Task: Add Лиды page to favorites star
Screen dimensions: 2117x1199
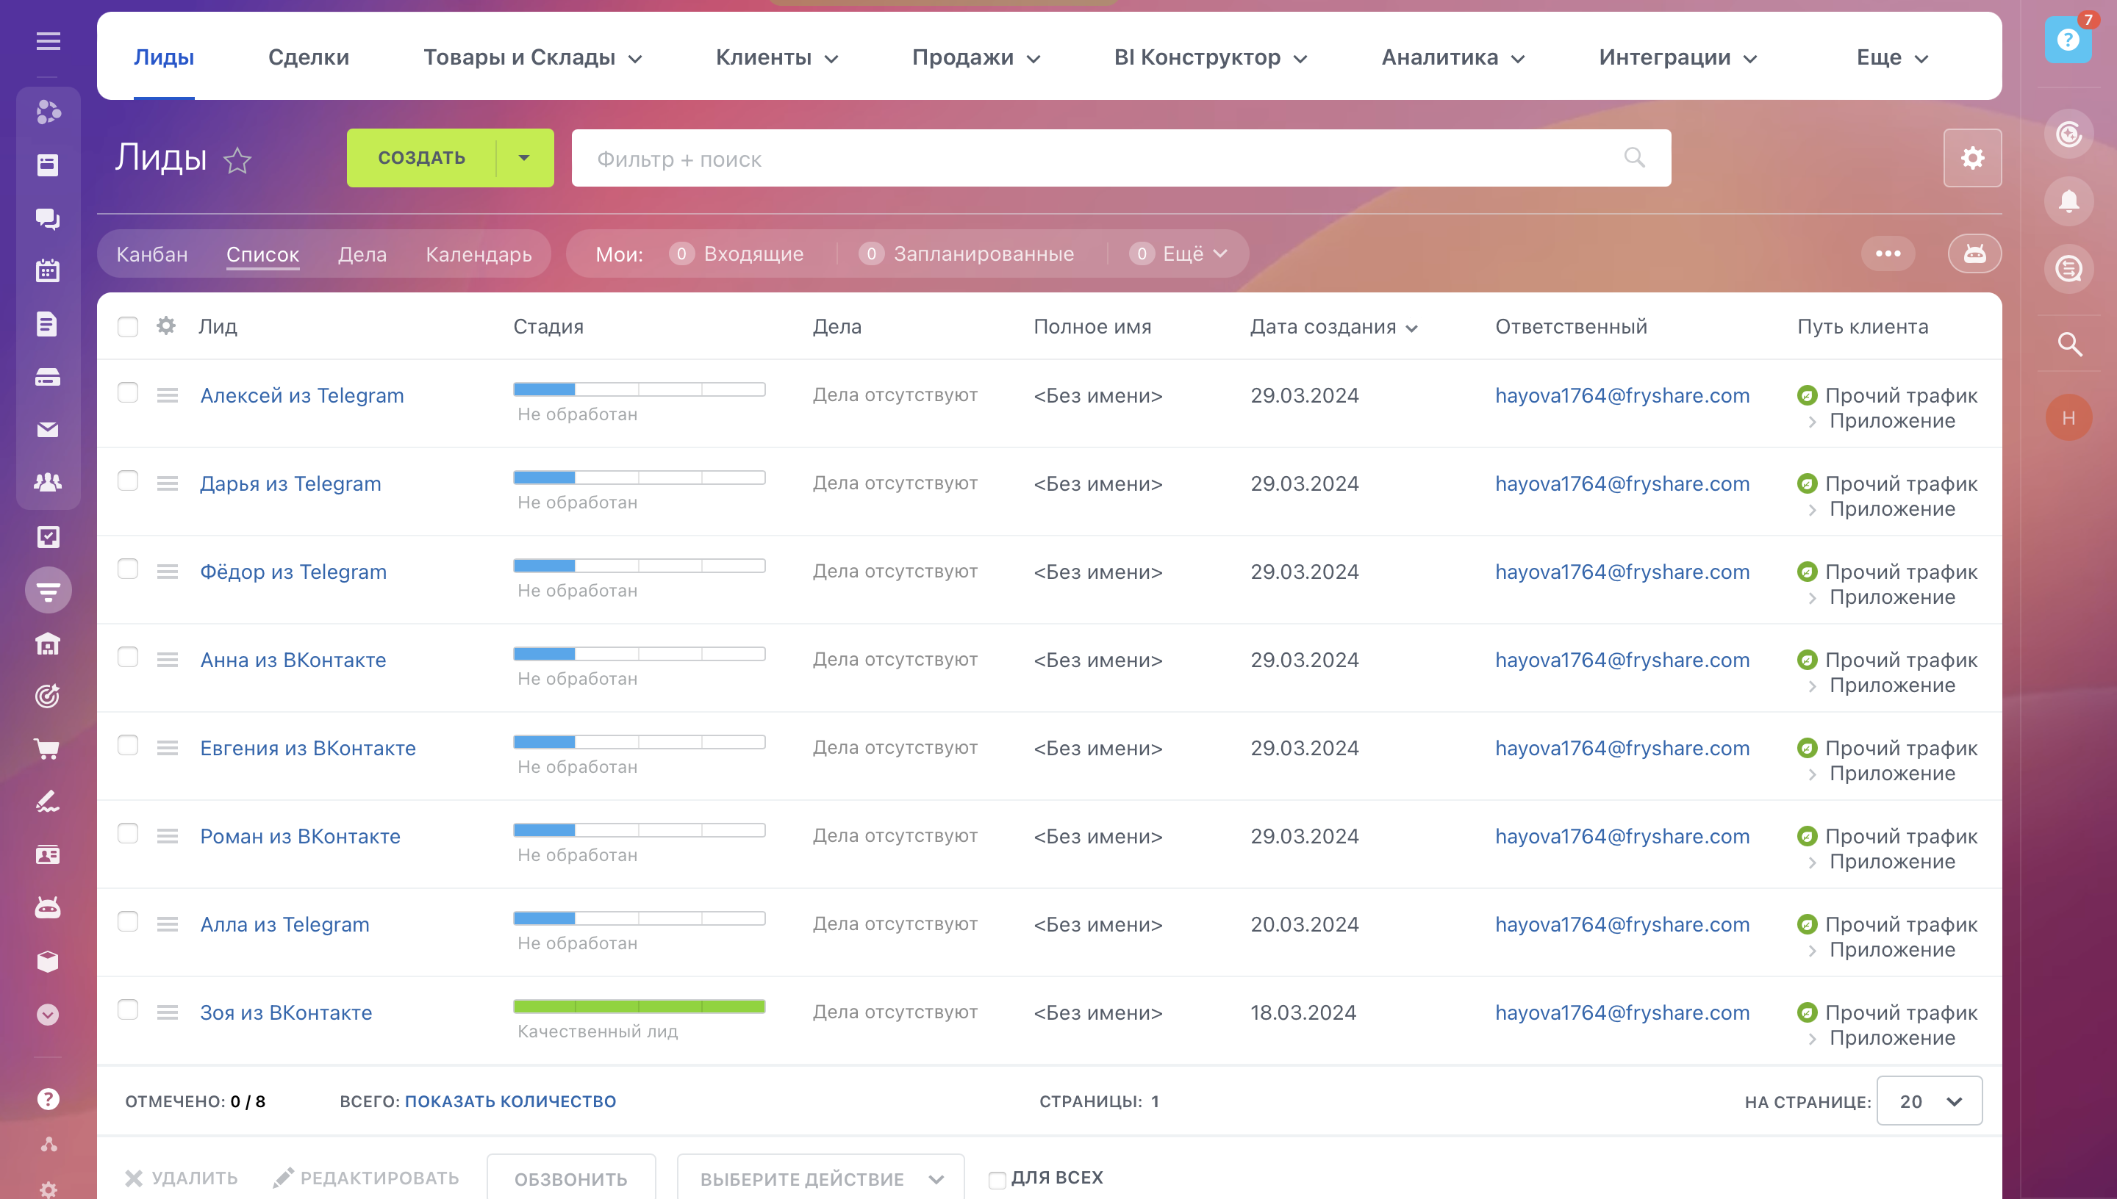Action: 237,159
